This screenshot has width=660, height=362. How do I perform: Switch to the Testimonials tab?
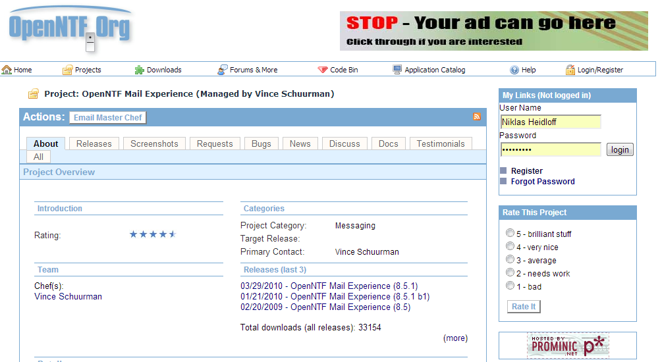tap(440, 143)
